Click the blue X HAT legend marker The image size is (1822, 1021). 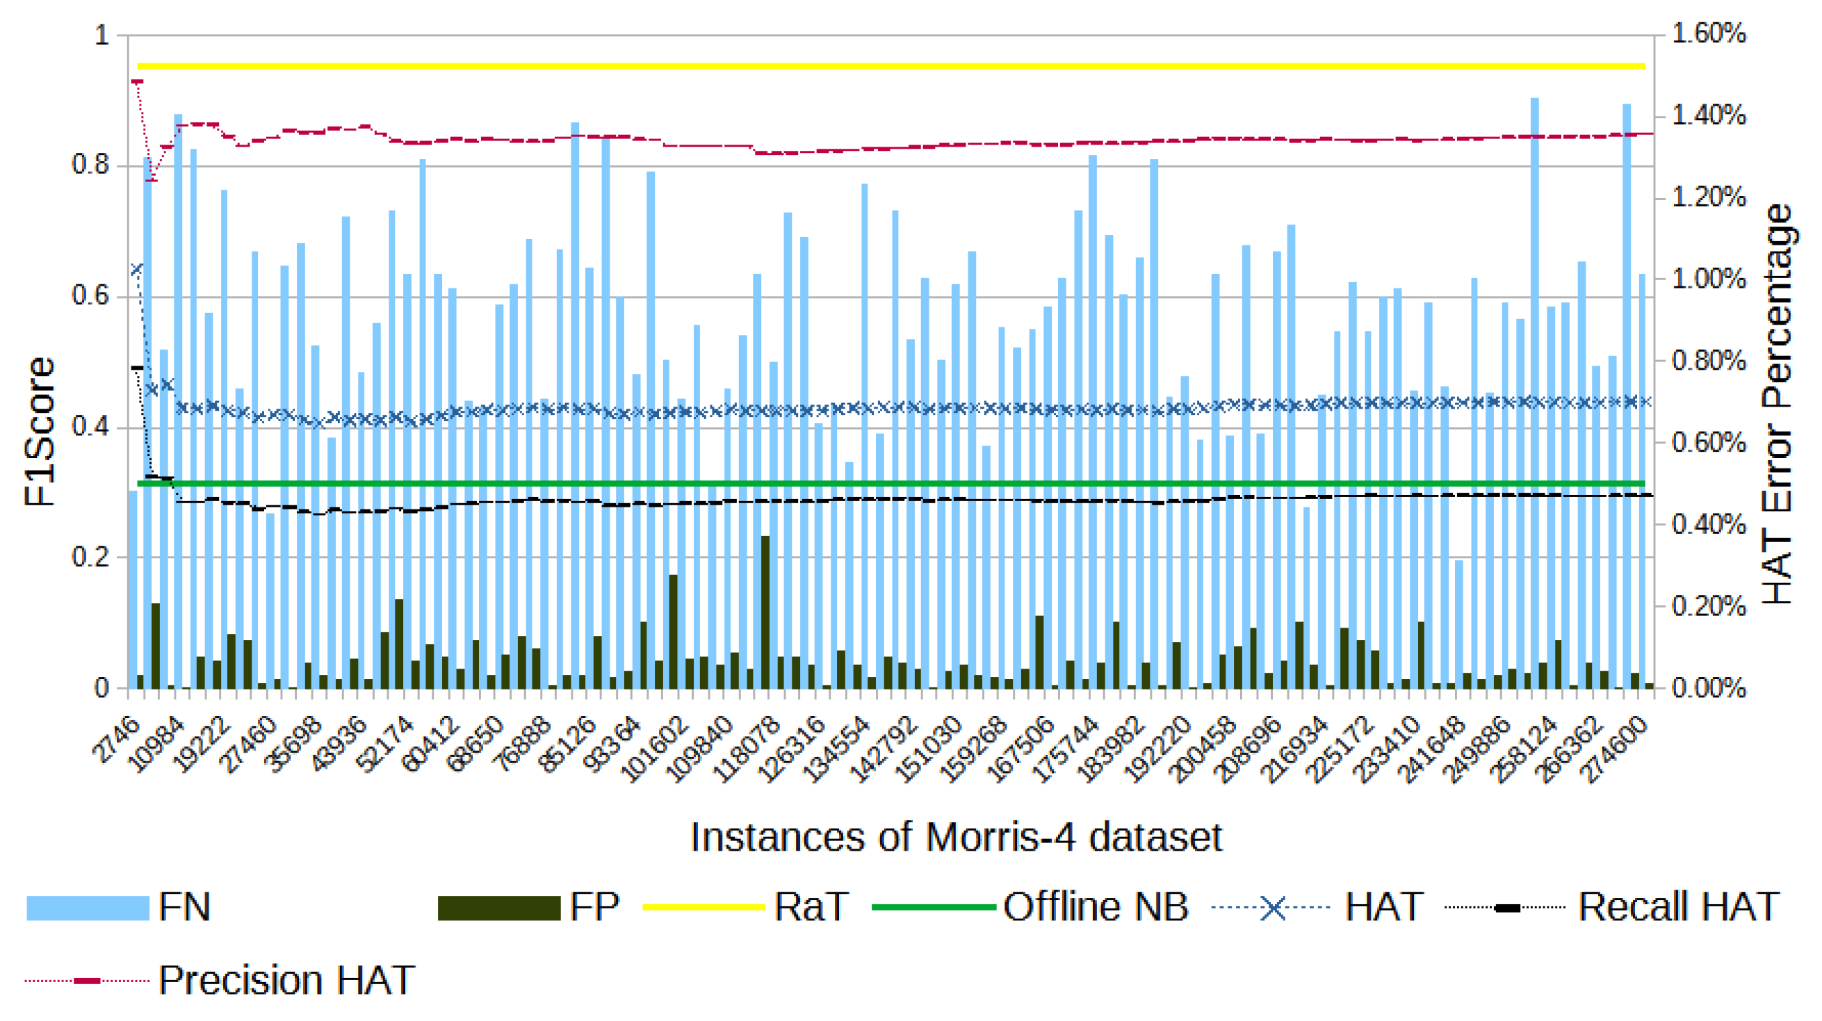click(x=1273, y=908)
